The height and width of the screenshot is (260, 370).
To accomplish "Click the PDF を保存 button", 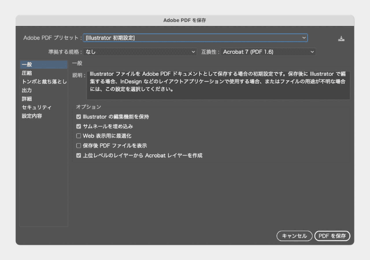I will coord(332,236).
